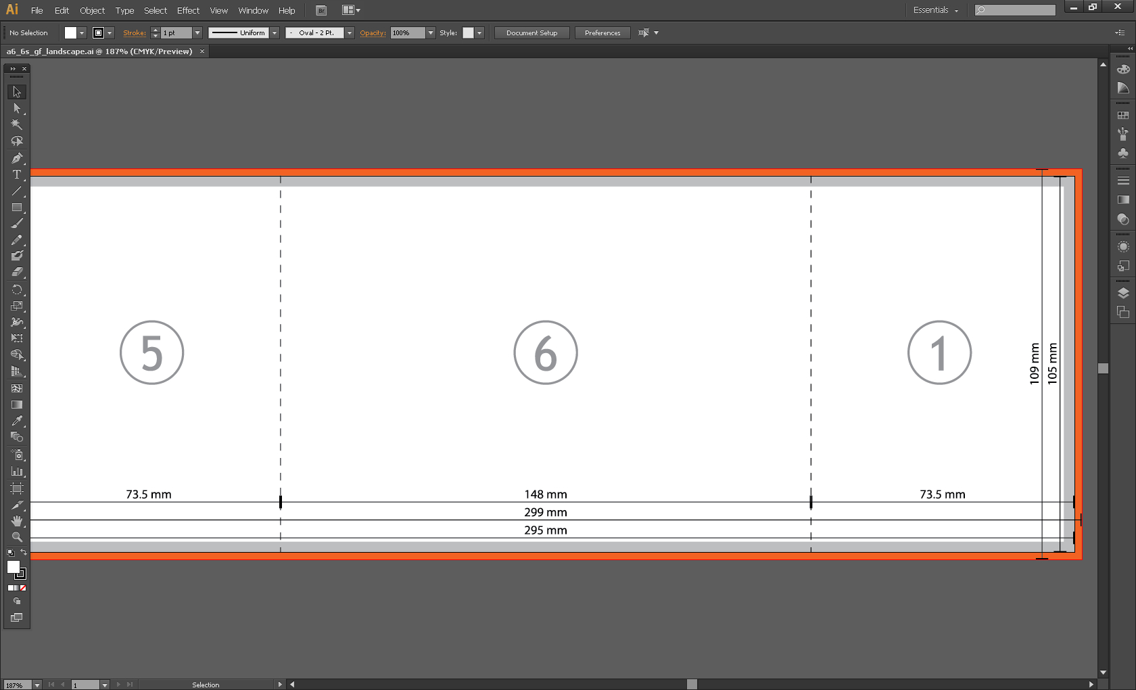
Task: Toggle the screen mode button
Action: 17,618
